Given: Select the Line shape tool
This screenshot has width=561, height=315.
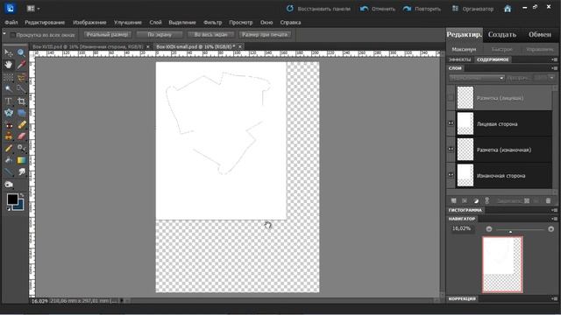Looking at the screenshot, I should pyautogui.click(x=9, y=172).
